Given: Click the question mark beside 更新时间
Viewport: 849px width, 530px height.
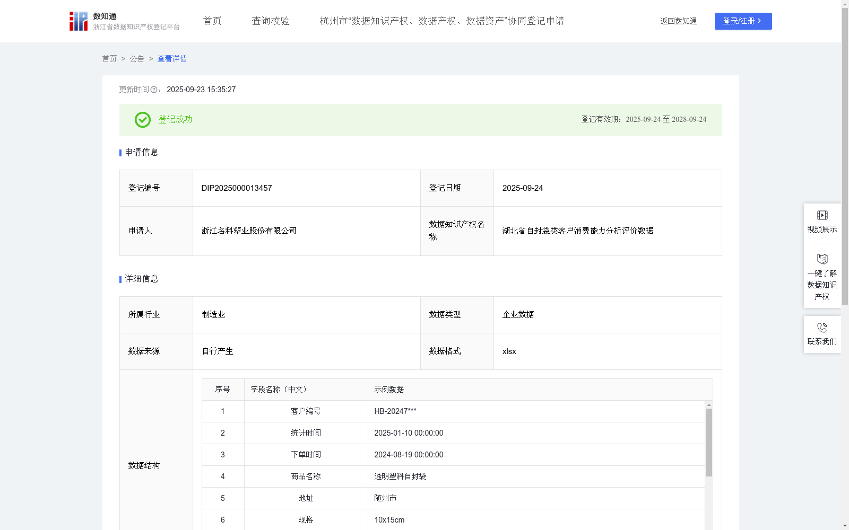Looking at the screenshot, I should tap(154, 90).
